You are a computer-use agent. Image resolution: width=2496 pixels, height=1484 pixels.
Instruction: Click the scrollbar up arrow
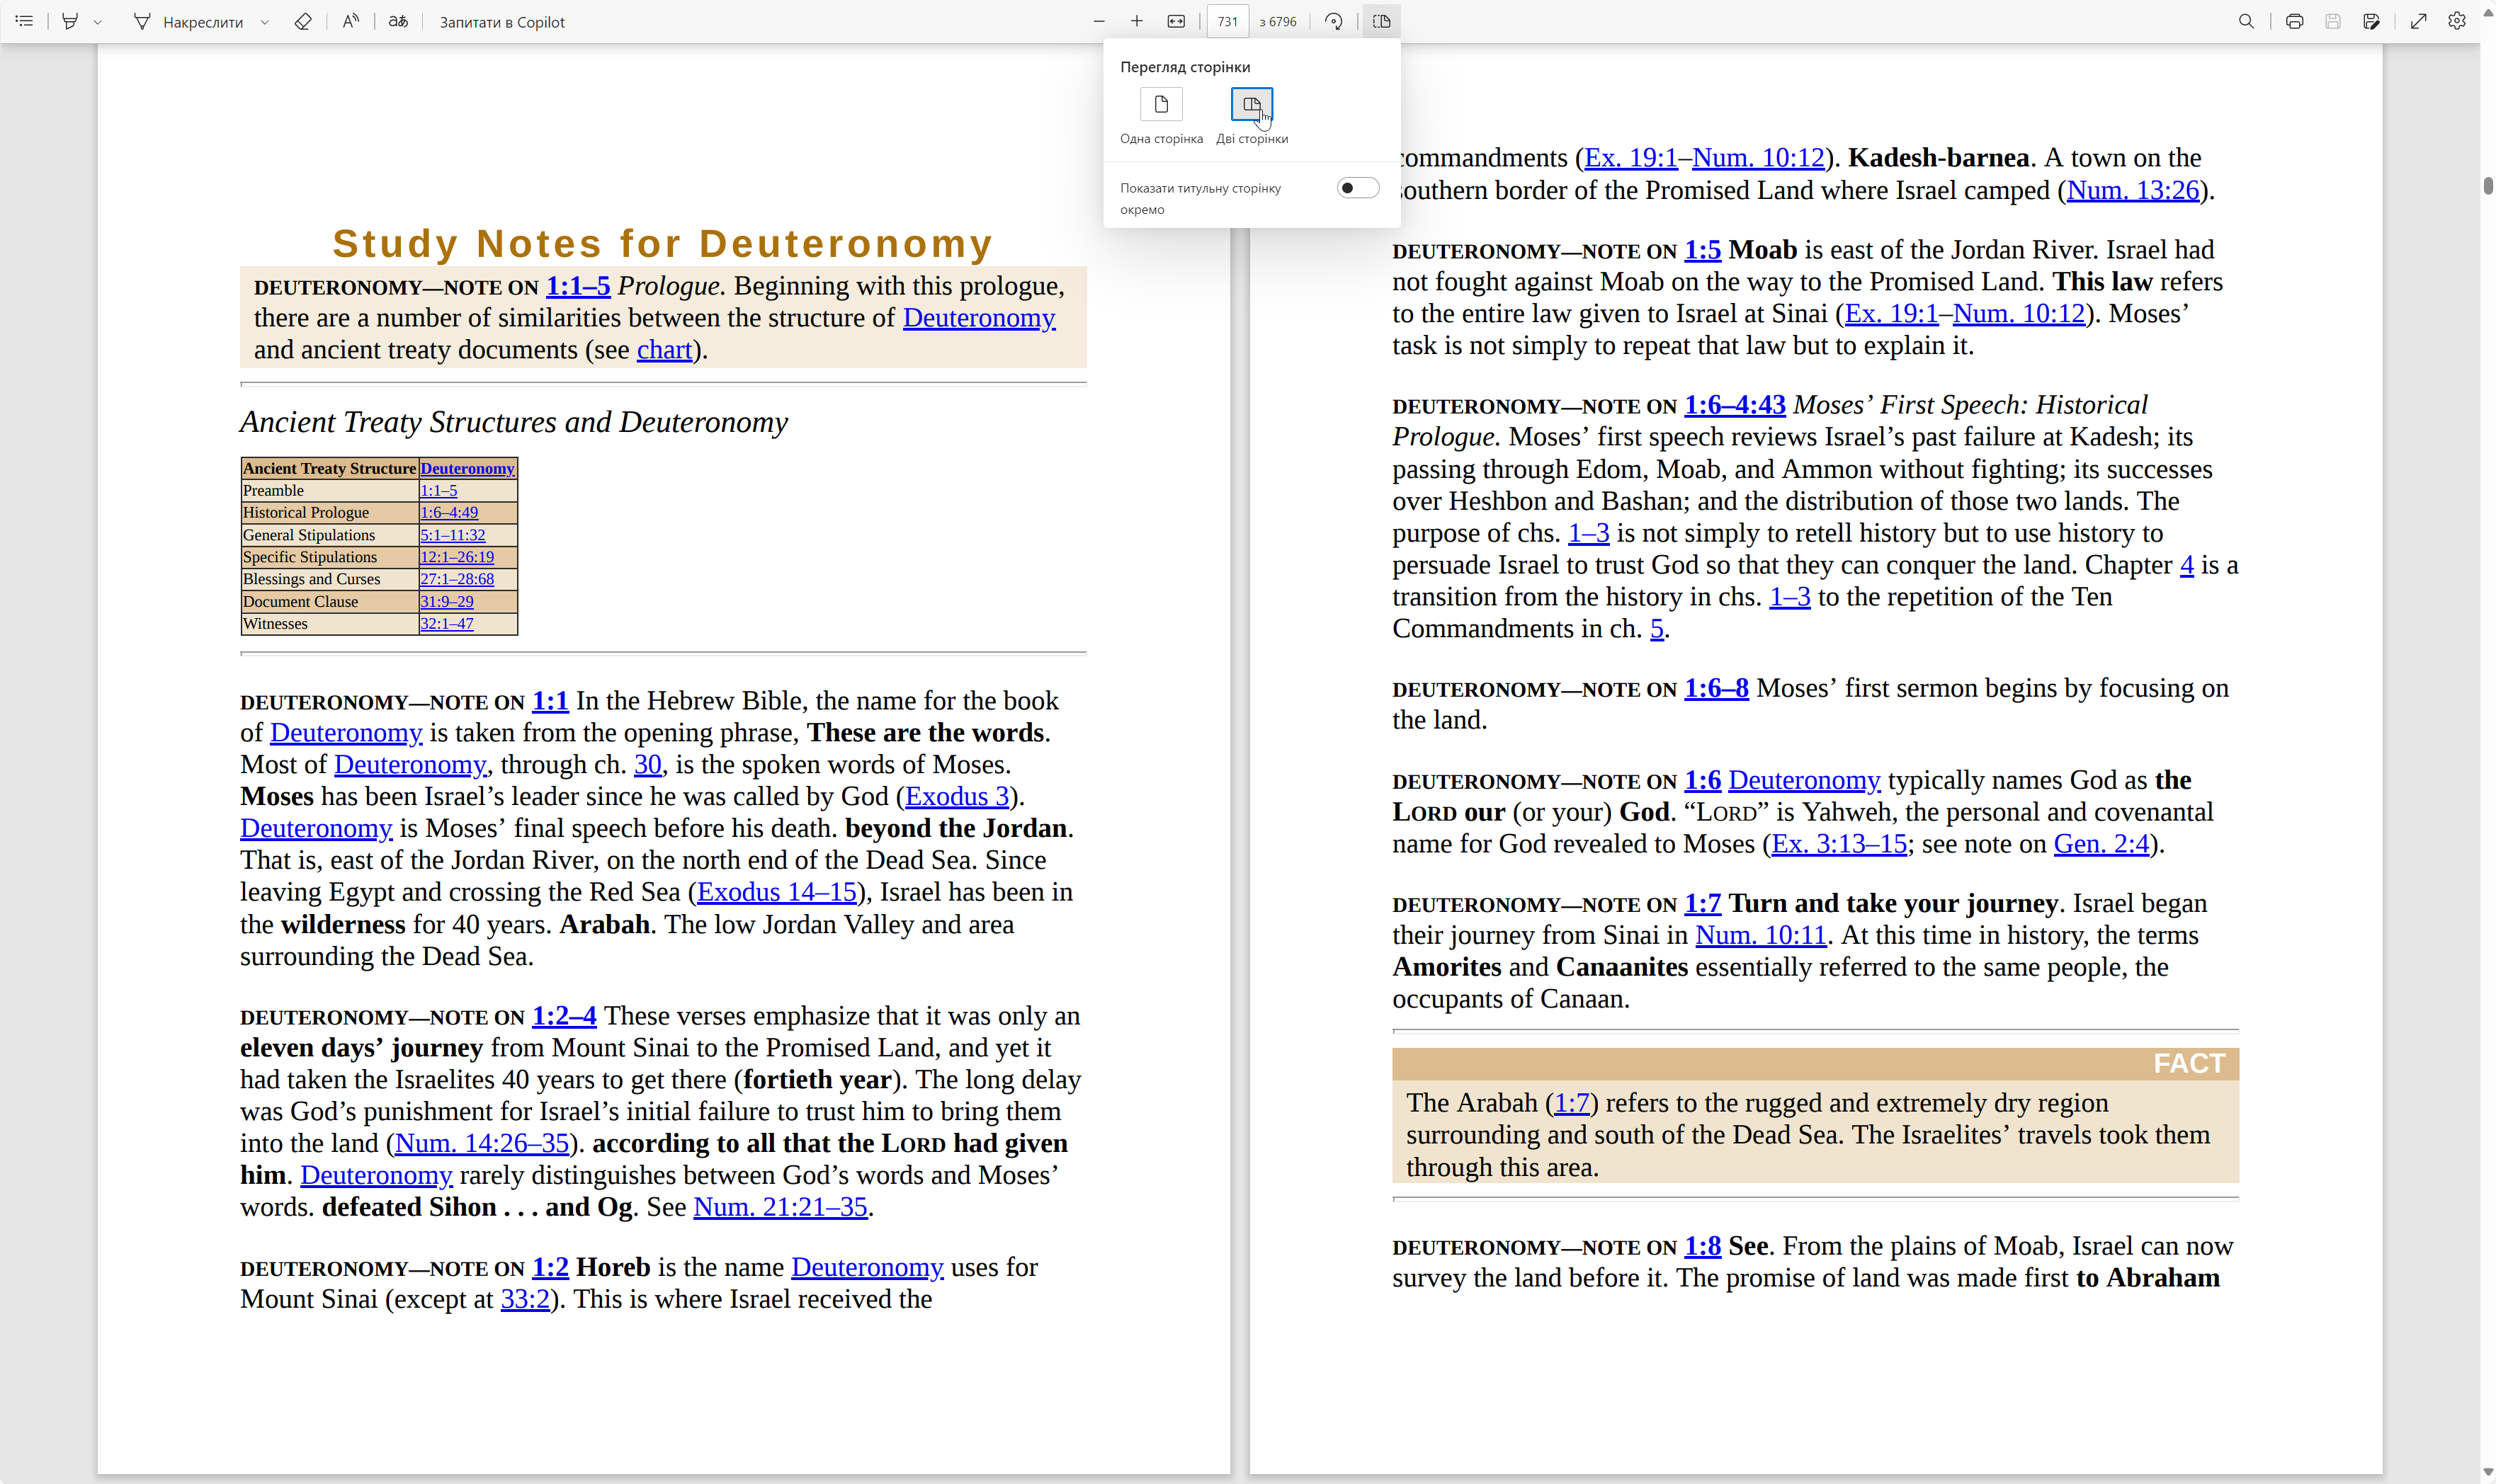pyautogui.click(x=2487, y=12)
